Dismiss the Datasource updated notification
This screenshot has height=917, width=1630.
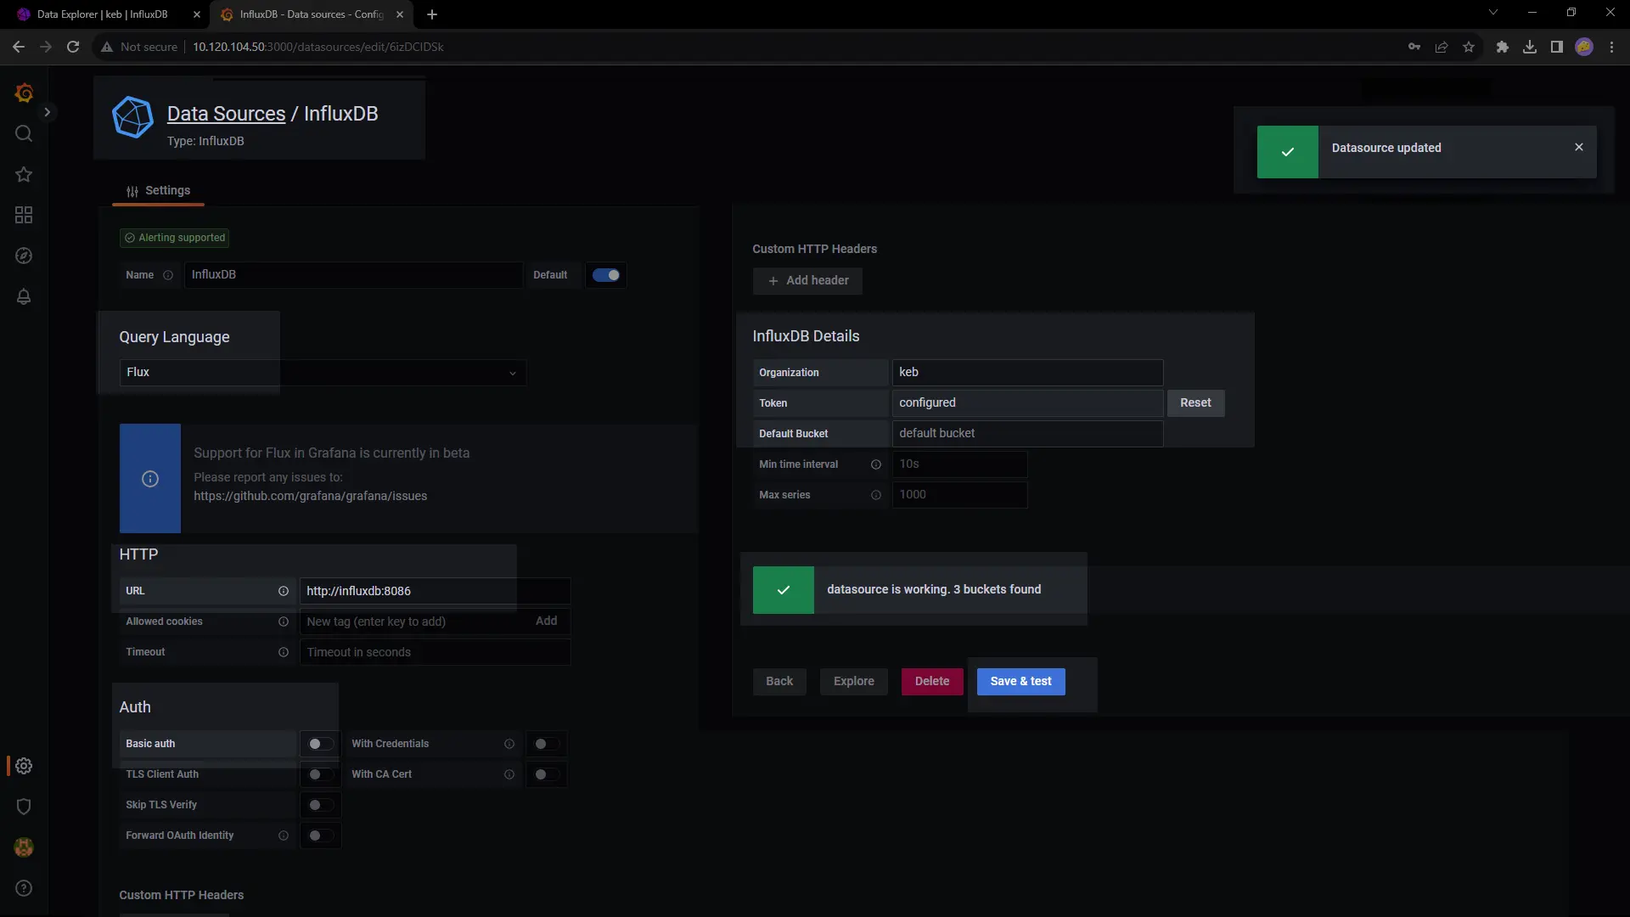point(1579,148)
